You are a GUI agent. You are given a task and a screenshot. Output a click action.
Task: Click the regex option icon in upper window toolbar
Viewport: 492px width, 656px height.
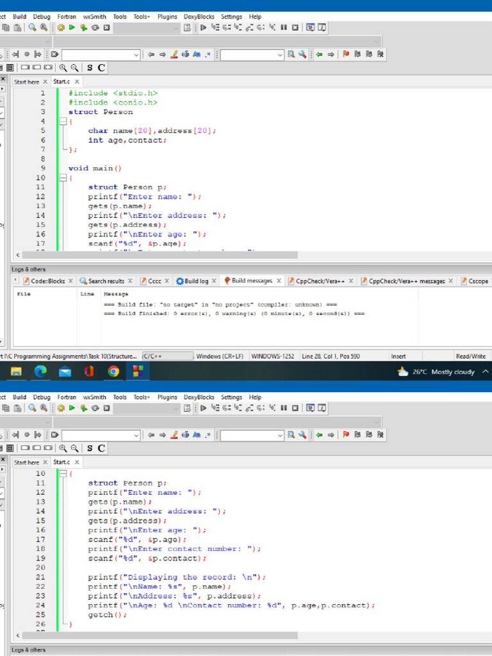coord(208,54)
